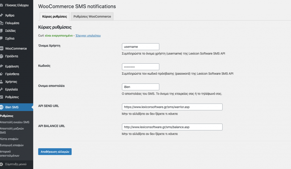Image resolution: width=291 pixels, height=169 pixels.
Task: Click the Αποθήκευση αλλαγών save button
Action: coord(55,152)
